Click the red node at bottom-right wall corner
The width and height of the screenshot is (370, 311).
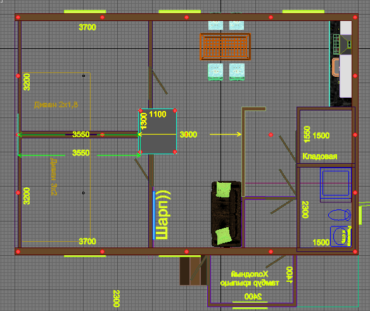(355, 251)
